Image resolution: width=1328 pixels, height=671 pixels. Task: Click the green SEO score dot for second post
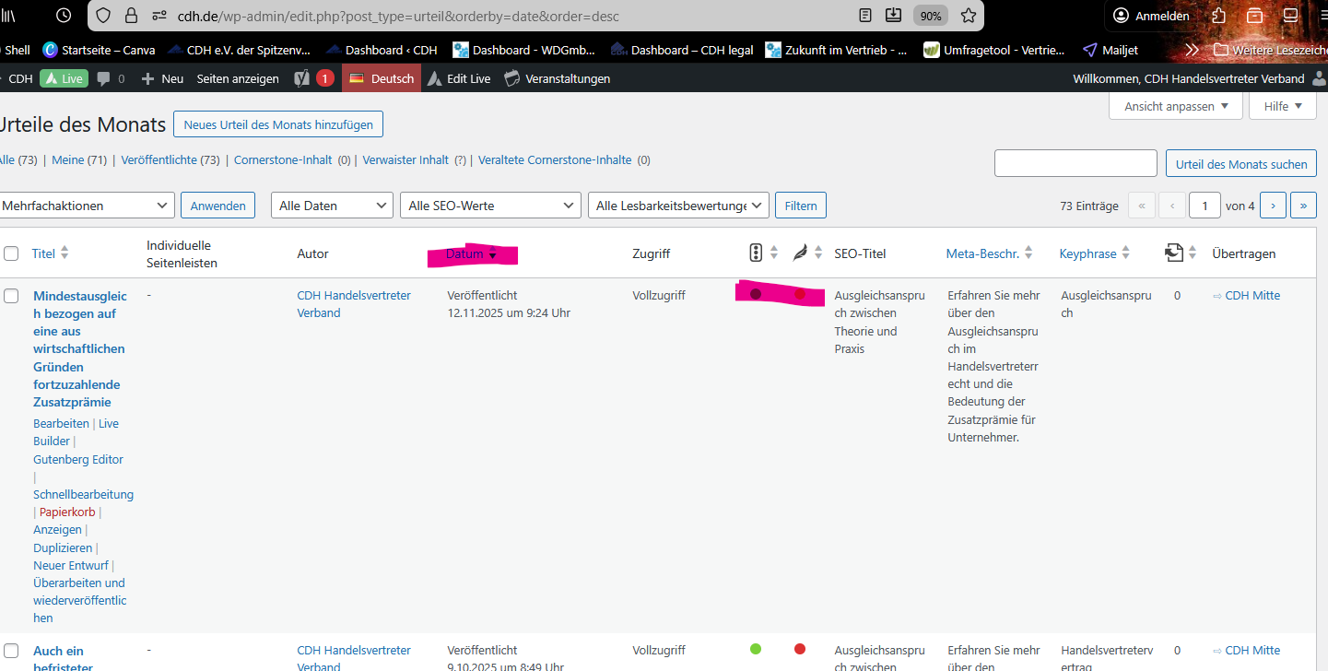[x=756, y=649]
